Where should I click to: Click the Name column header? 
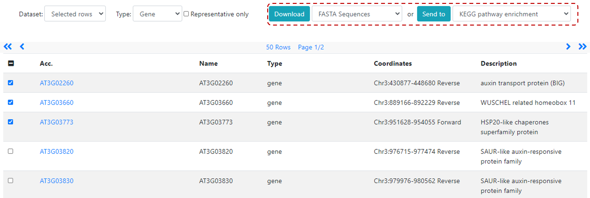click(208, 63)
